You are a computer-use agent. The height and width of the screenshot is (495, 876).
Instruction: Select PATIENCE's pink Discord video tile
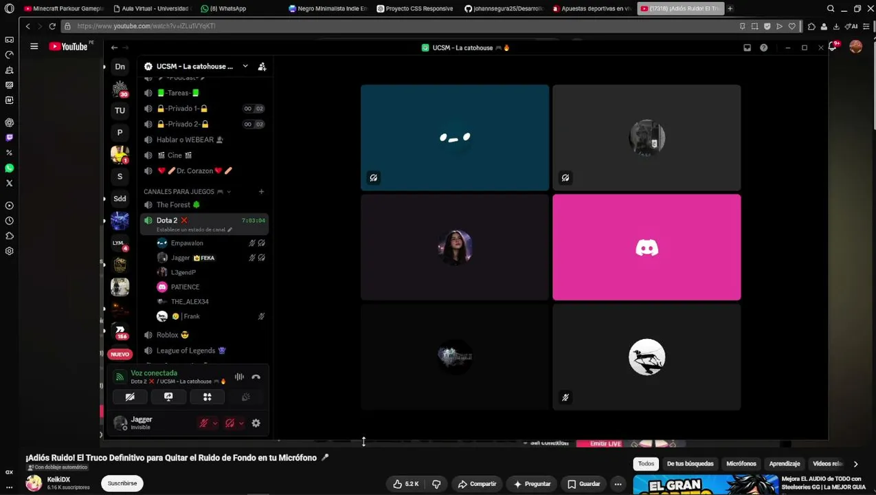647,247
